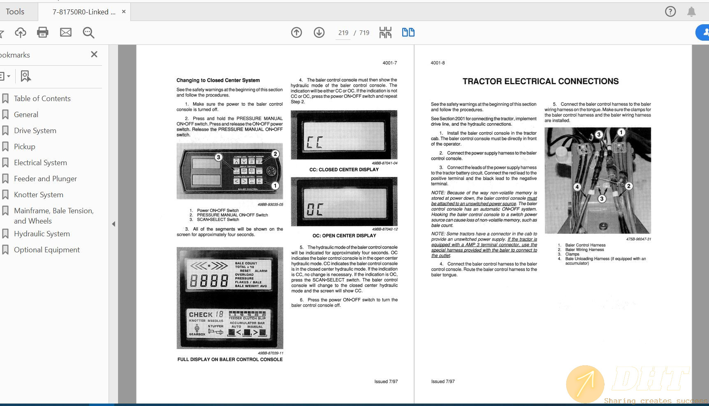Image resolution: width=709 pixels, height=406 pixels.
Task: Close the Bookmarks panel
Action: point(94,54)
